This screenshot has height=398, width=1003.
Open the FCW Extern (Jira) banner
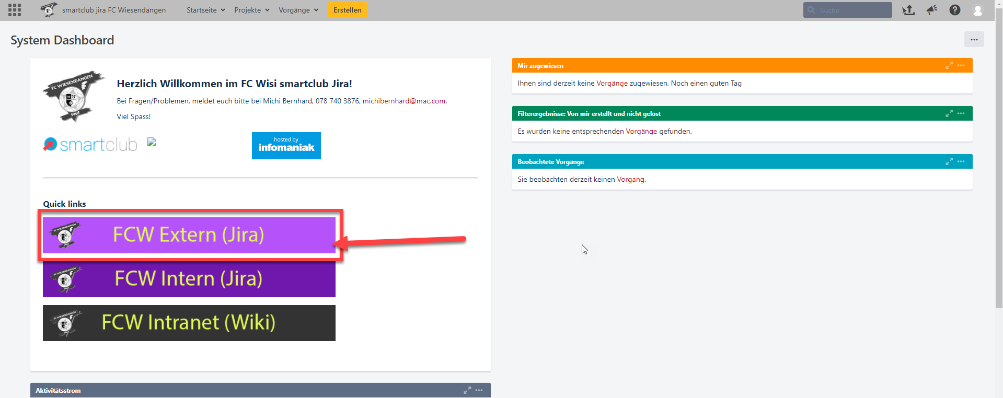coord(189,235)
